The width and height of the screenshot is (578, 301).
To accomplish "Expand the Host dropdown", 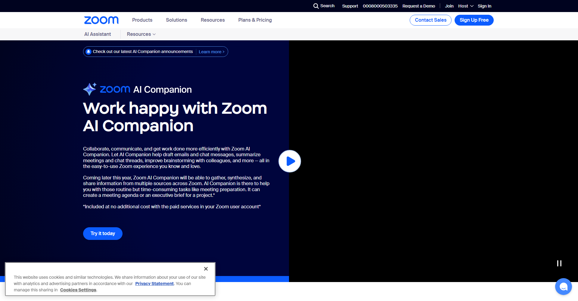I will tap(465, 6).
